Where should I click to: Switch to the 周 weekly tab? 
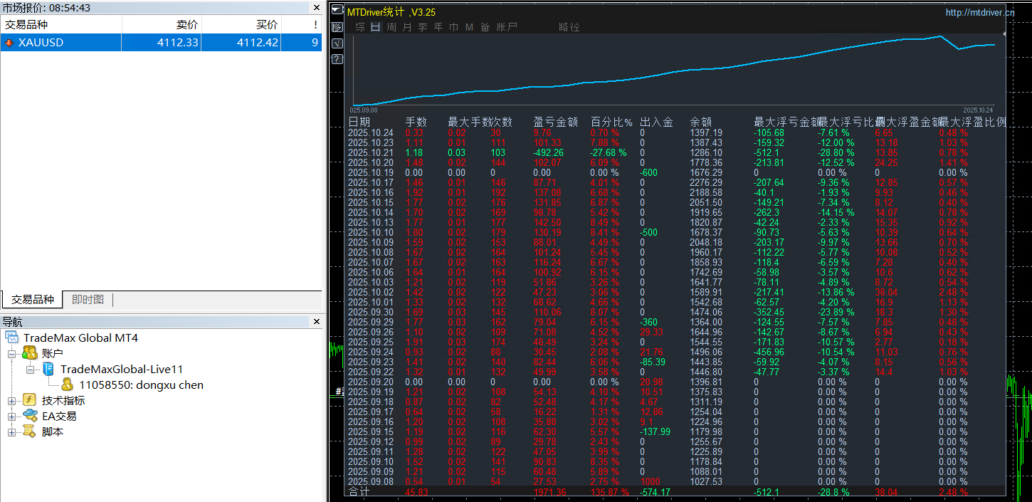pyautogui.click(x=391, y=27)
